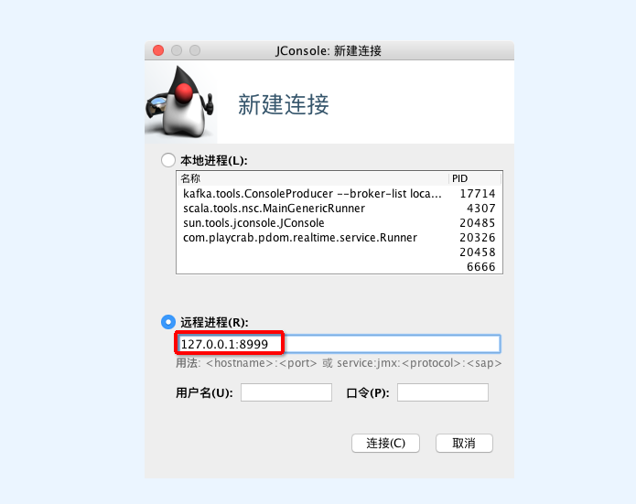Image resolution: width=636 pixels, height=504 pixels.
Task: Focus the 口令(P) password field
Action: tap(443, 392)
